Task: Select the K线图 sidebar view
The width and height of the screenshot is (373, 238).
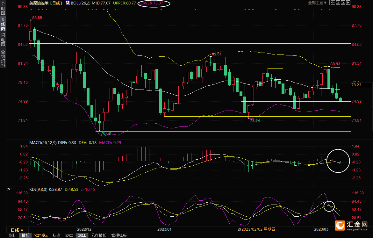Action: tap(3, 25)
